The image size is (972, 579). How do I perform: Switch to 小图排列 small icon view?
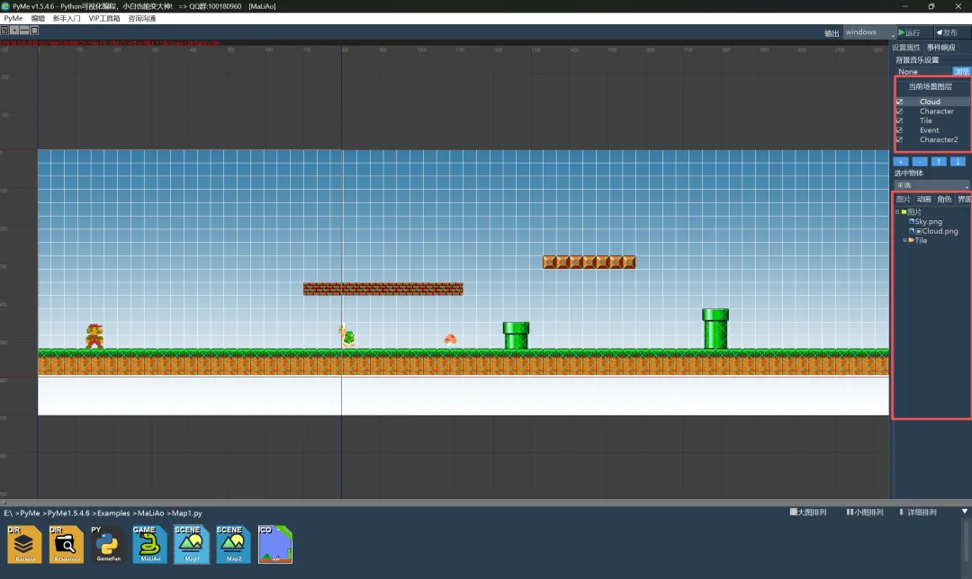[865, 512]
